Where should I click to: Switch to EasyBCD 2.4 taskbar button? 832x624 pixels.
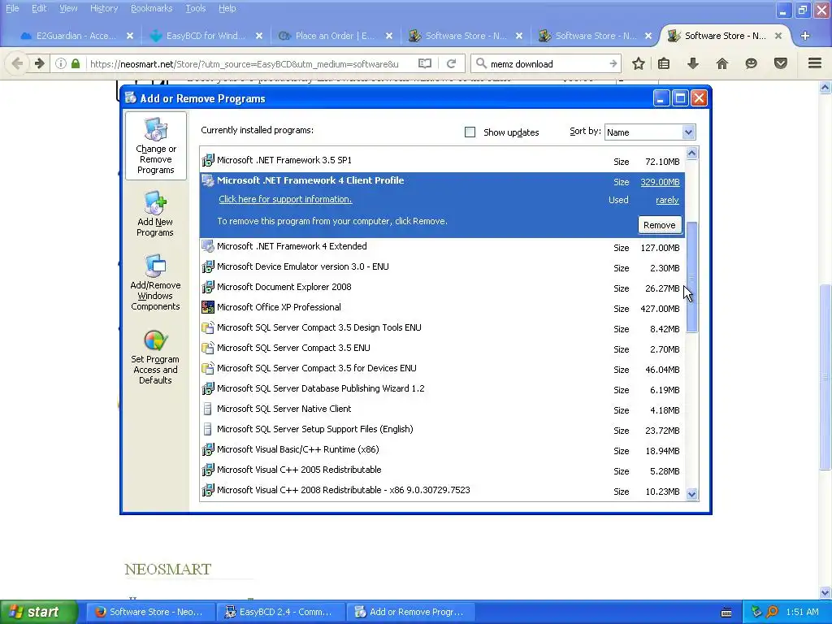280,612
